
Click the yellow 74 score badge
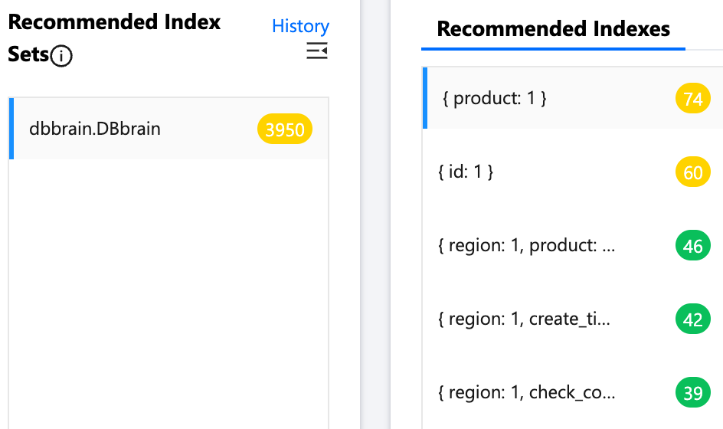point(693,99)
